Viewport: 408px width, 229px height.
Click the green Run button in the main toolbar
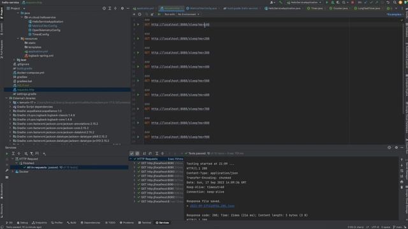click(x=327, y=3)
